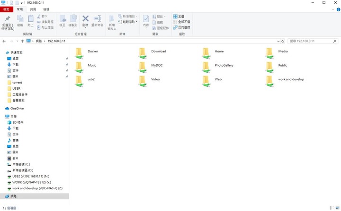Click the search 192.168.0.11 input field
The height and width of the screenshot is (211, 341).
point(313,41)
